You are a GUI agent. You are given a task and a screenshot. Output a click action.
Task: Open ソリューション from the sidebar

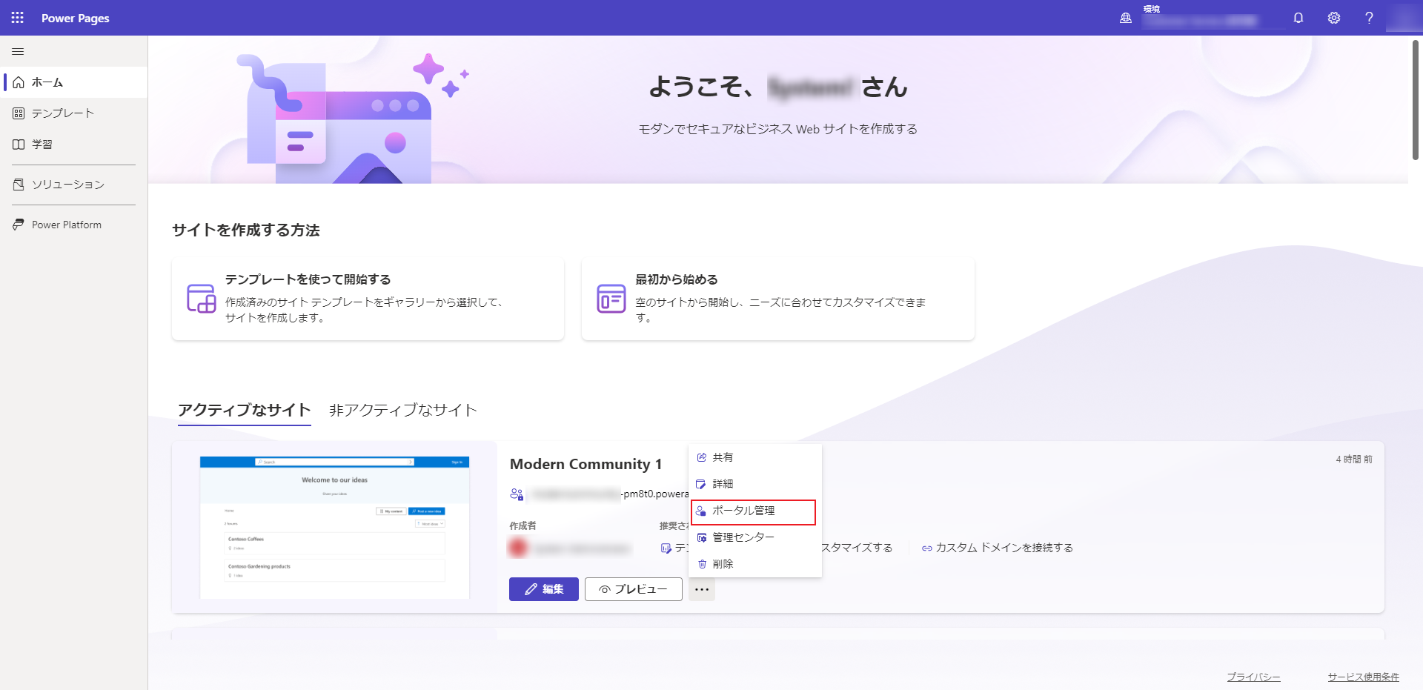tap(67, 184)
